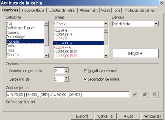Increase the Nombre de decimals spinner value

coord(66,69)
